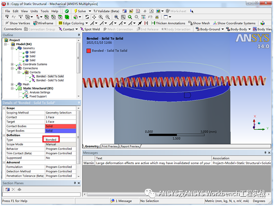Screen dimensions: 274x206
Task: Toggle Body Views
Action: coord(262,29)
